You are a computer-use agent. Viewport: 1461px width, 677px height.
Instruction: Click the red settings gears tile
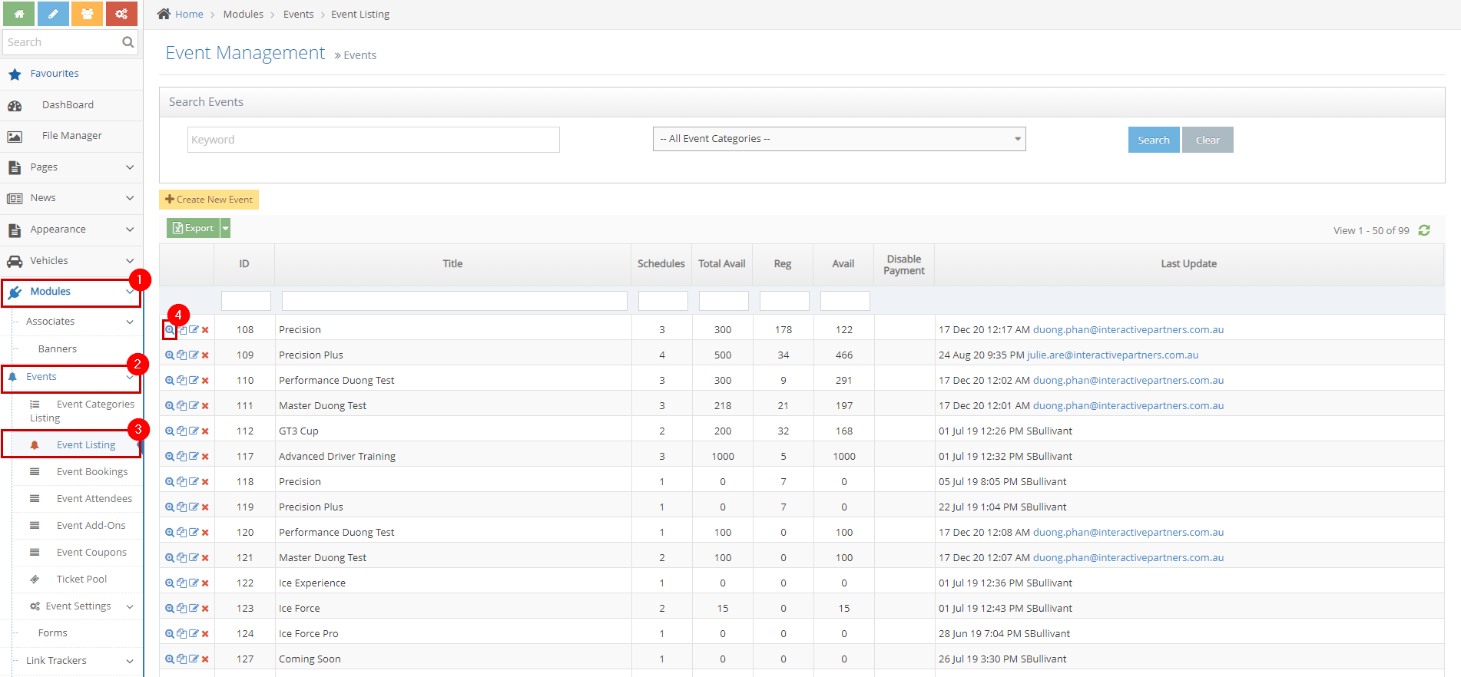(x=121, y=13)
